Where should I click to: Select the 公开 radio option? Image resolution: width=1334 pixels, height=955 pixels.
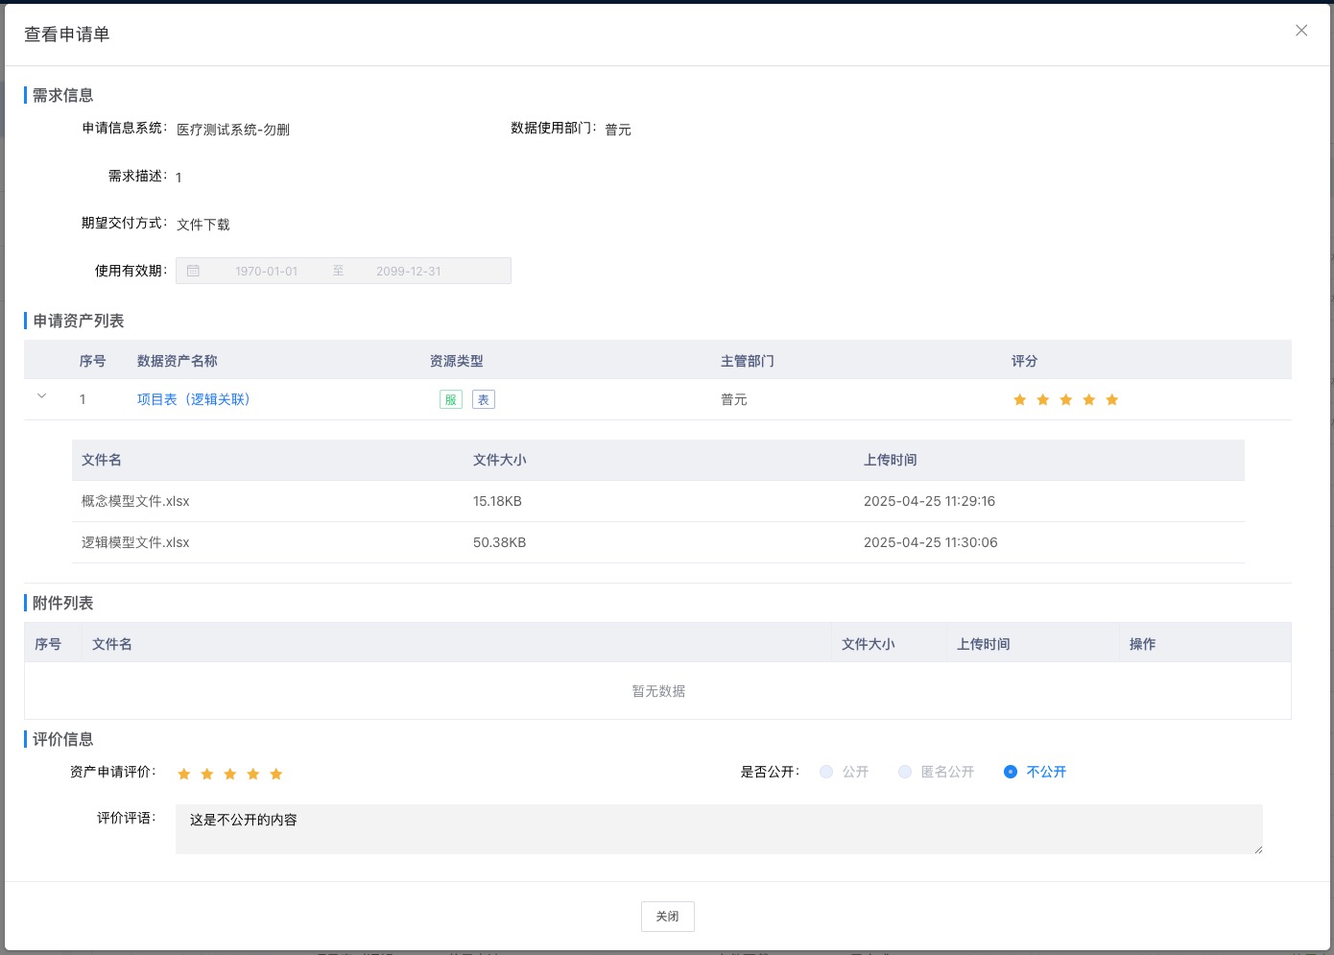(x=826, y=772)
